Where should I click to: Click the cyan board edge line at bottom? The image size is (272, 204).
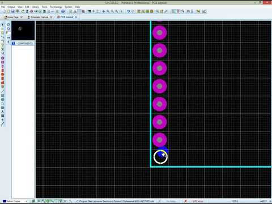click(x=211, y=167)
